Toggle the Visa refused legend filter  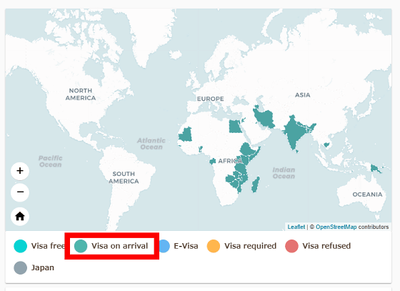tap(318, 246)
